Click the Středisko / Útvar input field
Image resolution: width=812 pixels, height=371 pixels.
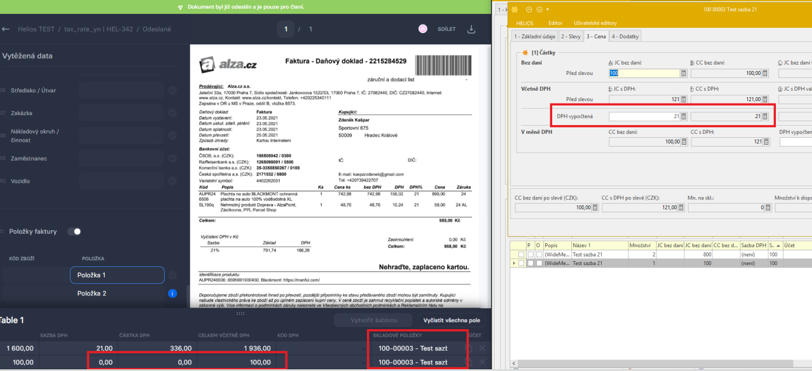coord(121,90)
